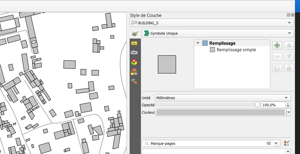
Task: Click the Opacité slider handle
Action: coord(257,105)
